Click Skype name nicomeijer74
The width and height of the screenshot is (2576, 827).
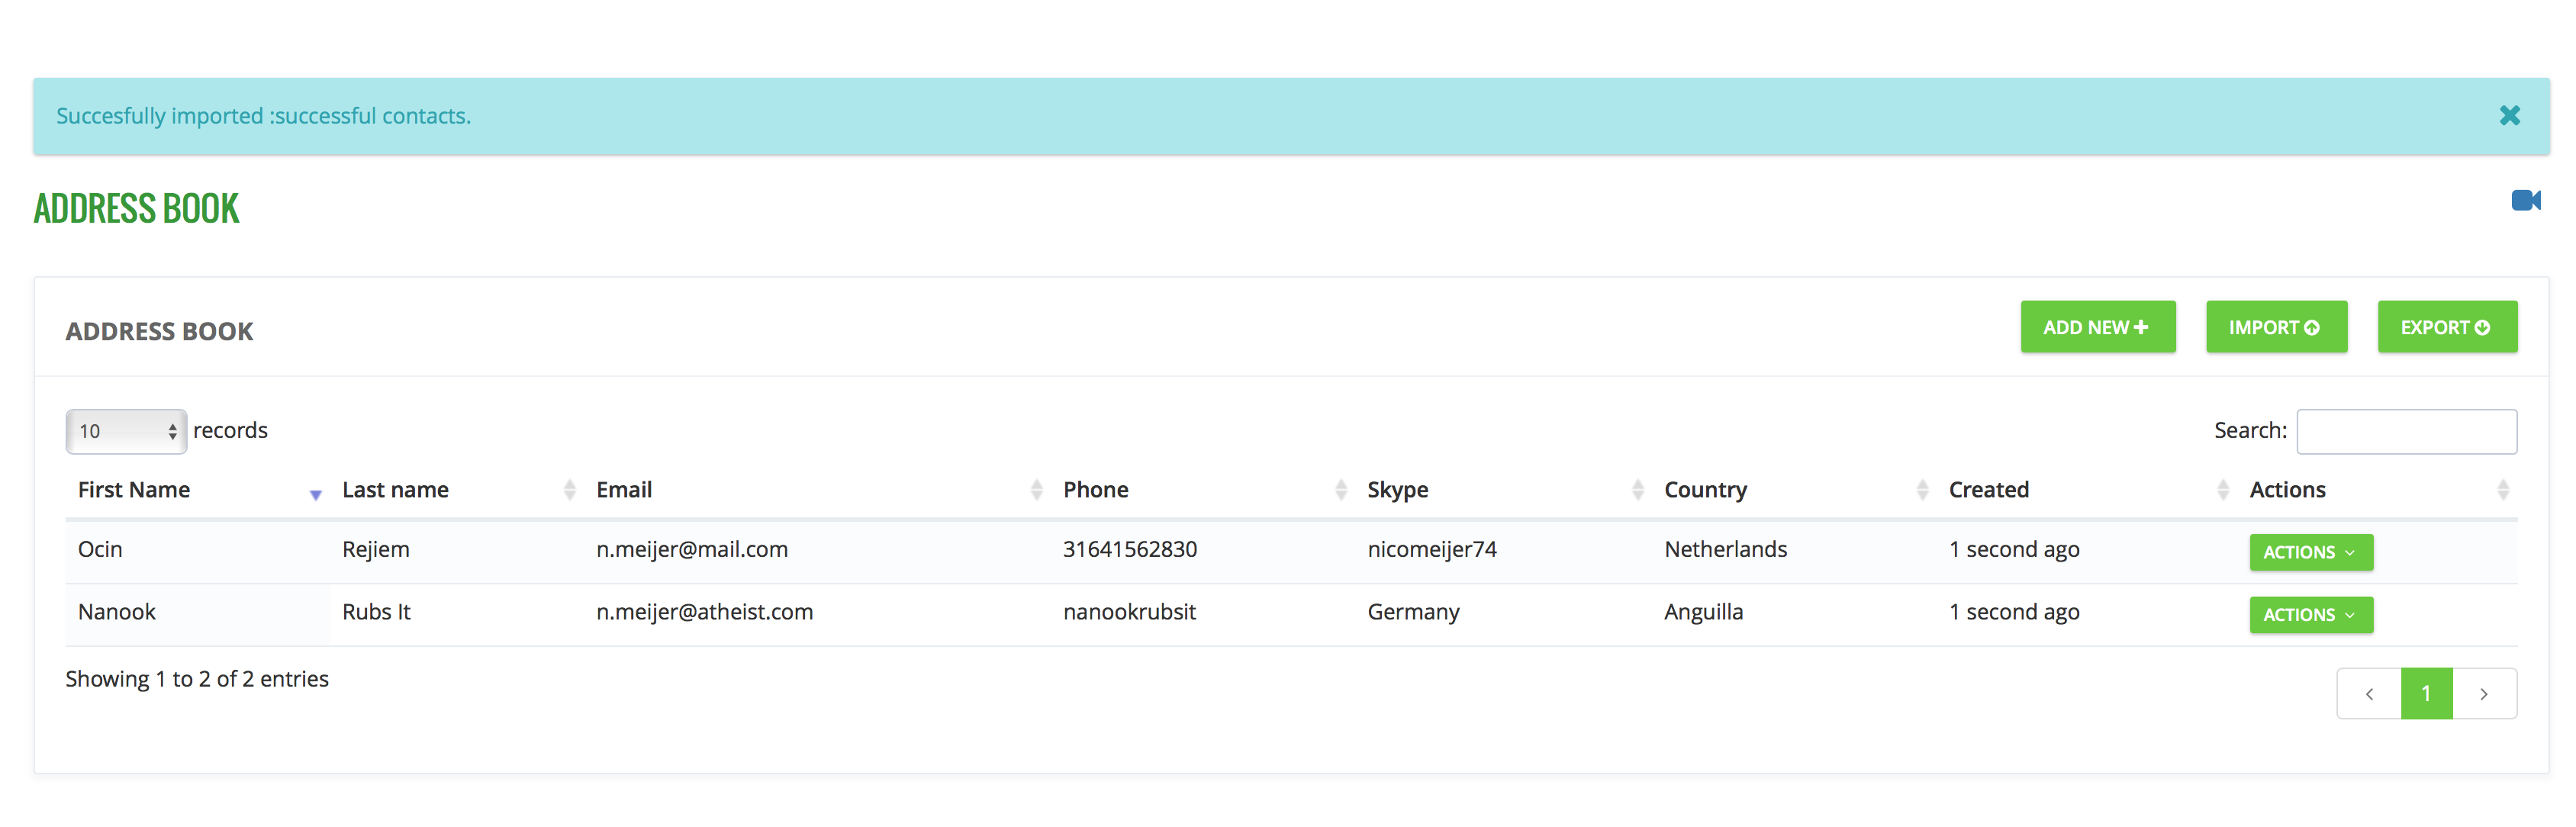coord(1432,550)
